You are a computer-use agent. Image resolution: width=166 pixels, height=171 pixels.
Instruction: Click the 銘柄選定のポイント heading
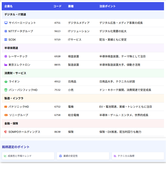pyautogui.click(x=16, y=147)
